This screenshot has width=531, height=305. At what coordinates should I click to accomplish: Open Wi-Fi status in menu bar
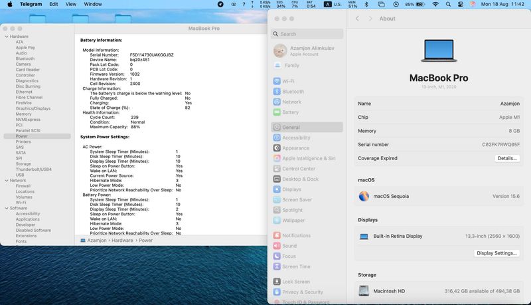[x=435, y=4]
